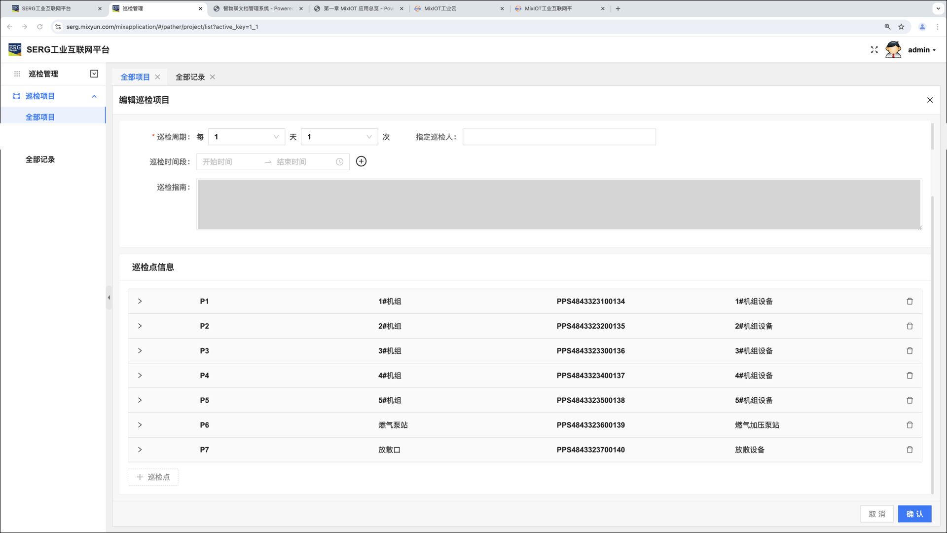This screenshot has height=533, width=947.
Task: Toggle the 巡检管理 menu collapse box
Action: click(94, 74)
